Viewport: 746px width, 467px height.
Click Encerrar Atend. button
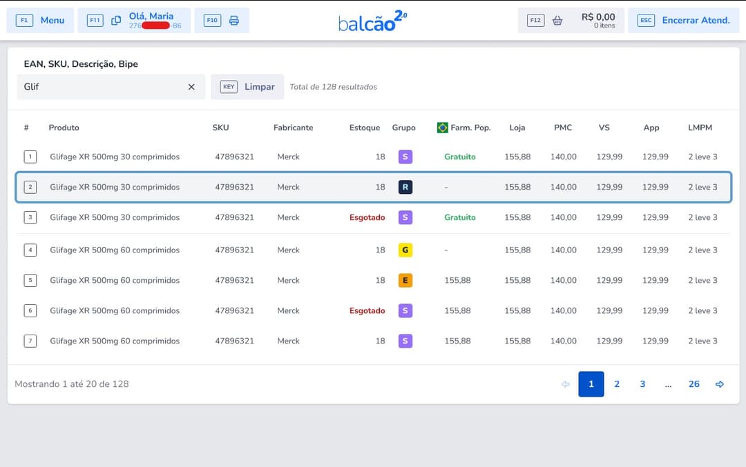(x=684, y=21)
